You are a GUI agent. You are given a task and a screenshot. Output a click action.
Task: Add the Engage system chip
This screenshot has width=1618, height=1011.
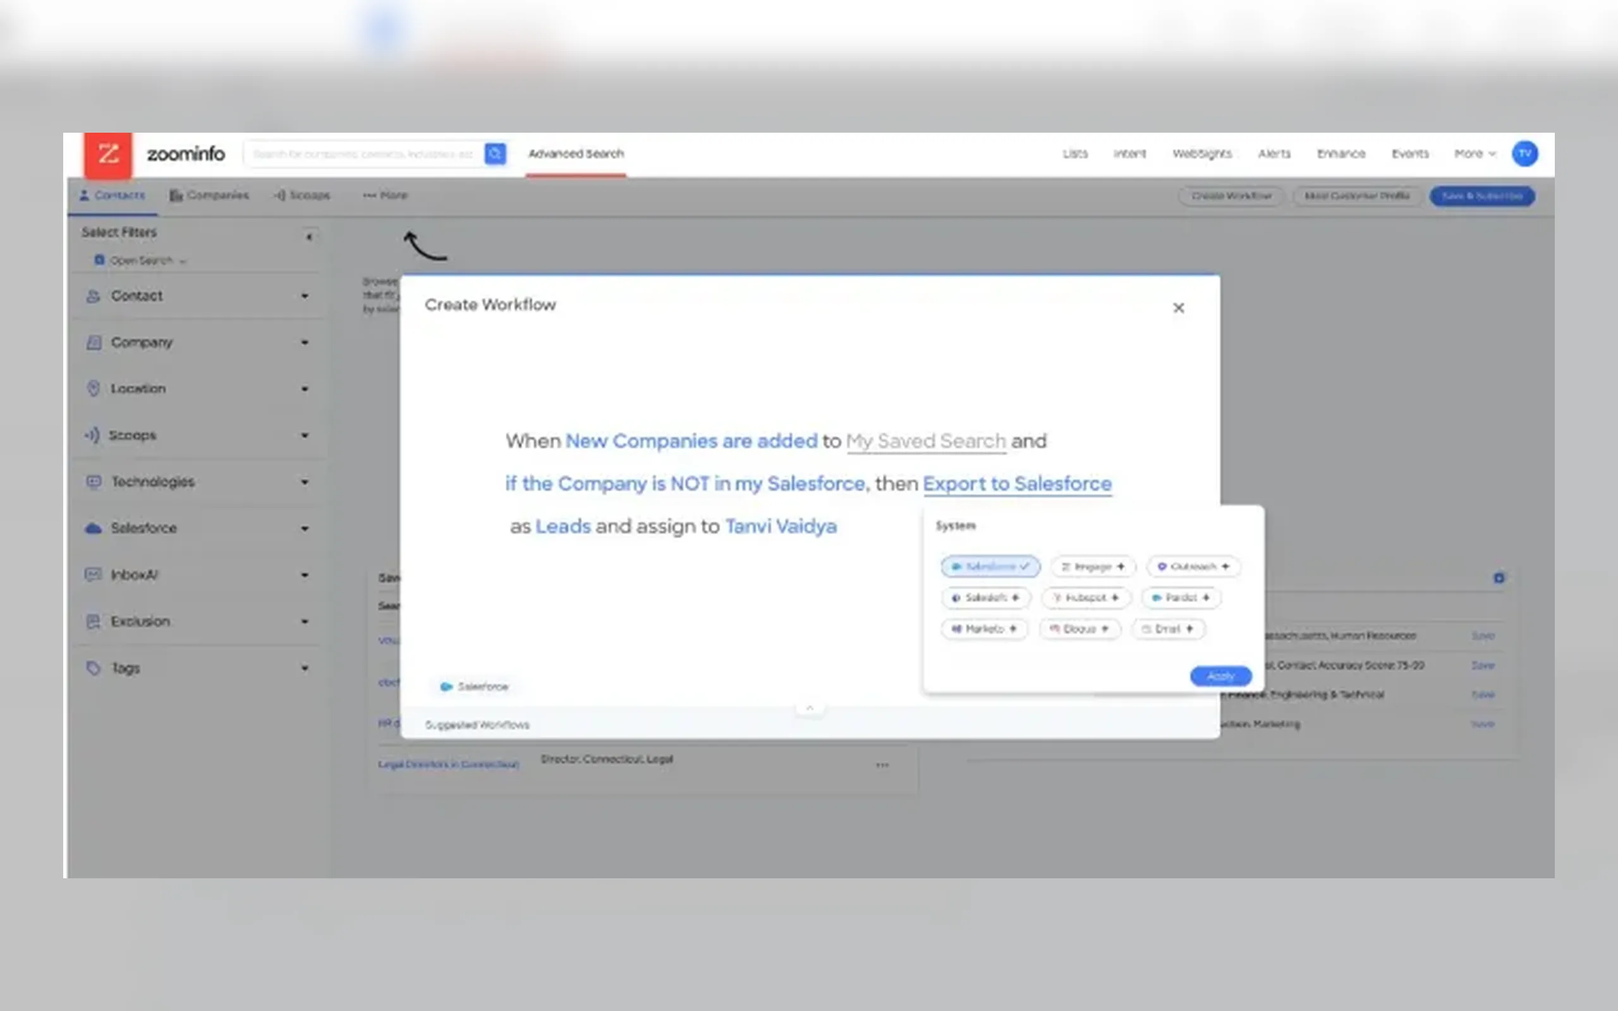click(1093, 566)
